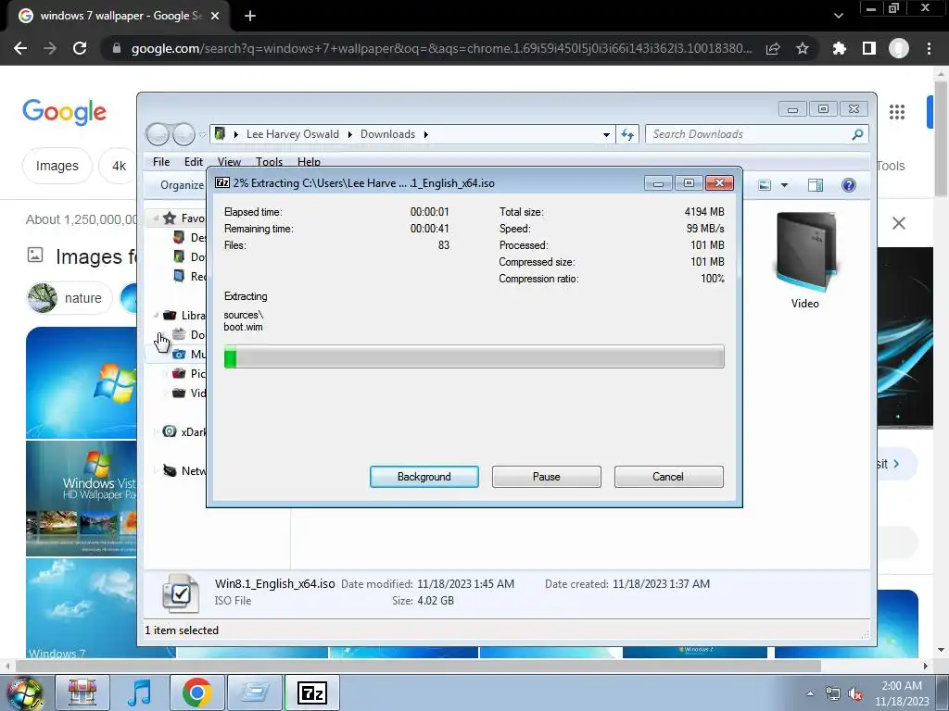Go back in Chrome
The height and width of the screenshot is (711, 949).
tap(20, 48)
